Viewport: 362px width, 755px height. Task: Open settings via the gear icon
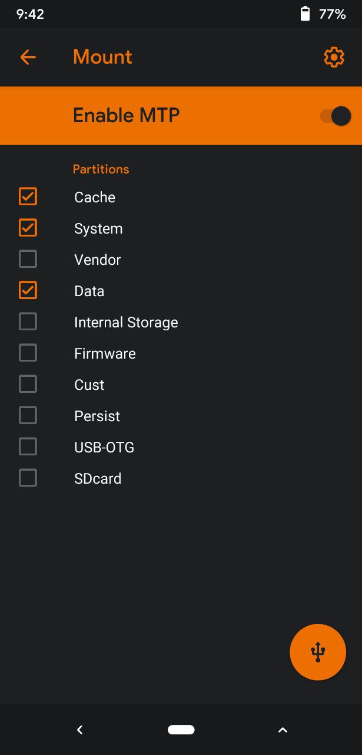click(x=334, y=57)
